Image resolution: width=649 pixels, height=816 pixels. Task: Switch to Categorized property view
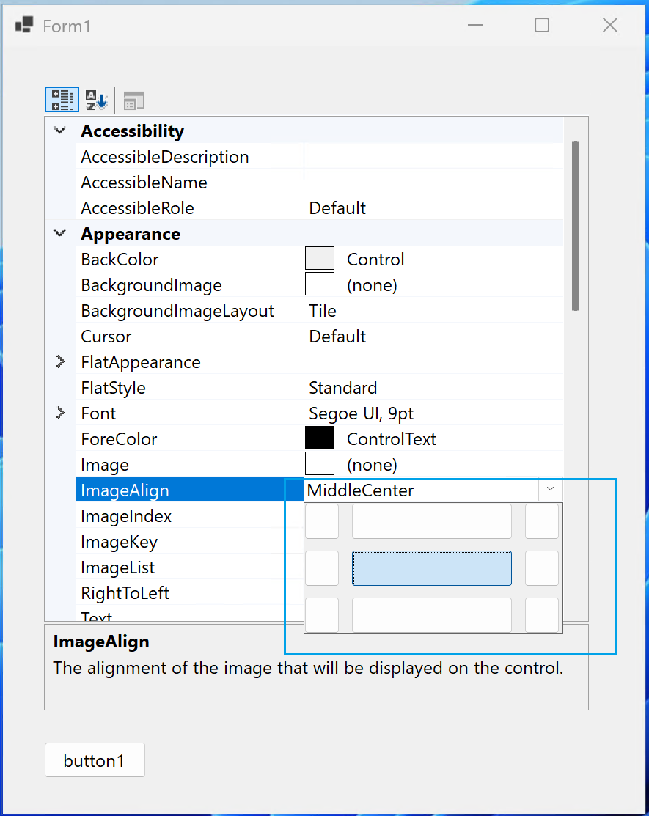pyautogui.click(x=62, y=100)
